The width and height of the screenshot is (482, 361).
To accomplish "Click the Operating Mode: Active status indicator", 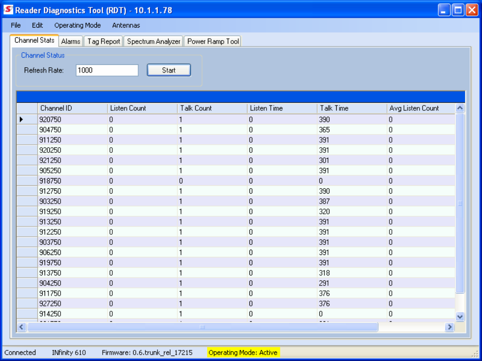I will (243, 352).
